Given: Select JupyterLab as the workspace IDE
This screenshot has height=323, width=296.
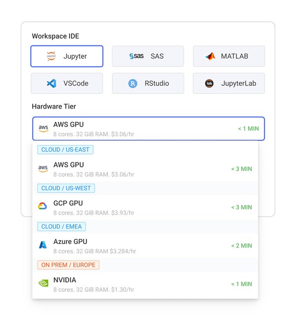Looking at the screenshot, I should (229, 83).
